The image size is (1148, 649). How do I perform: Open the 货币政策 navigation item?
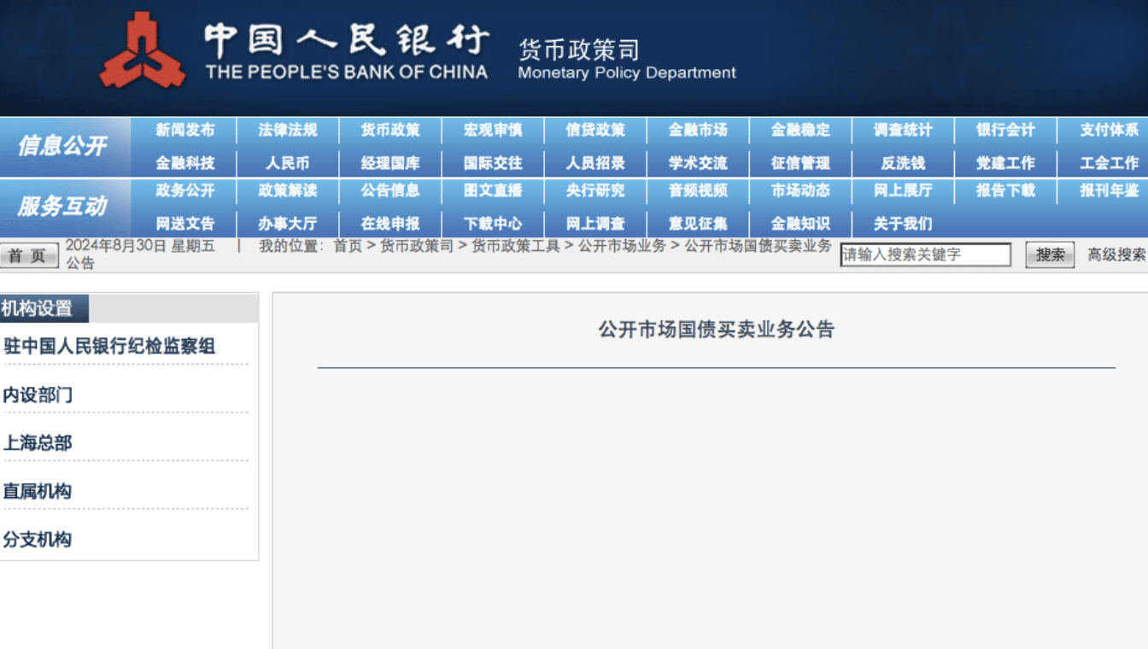pos(389,131)
